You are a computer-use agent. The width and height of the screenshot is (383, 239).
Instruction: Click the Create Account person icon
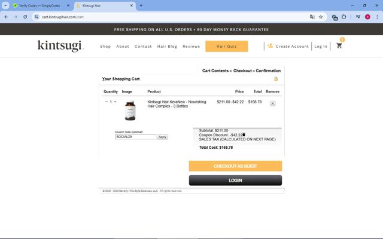tap(270, 45)
